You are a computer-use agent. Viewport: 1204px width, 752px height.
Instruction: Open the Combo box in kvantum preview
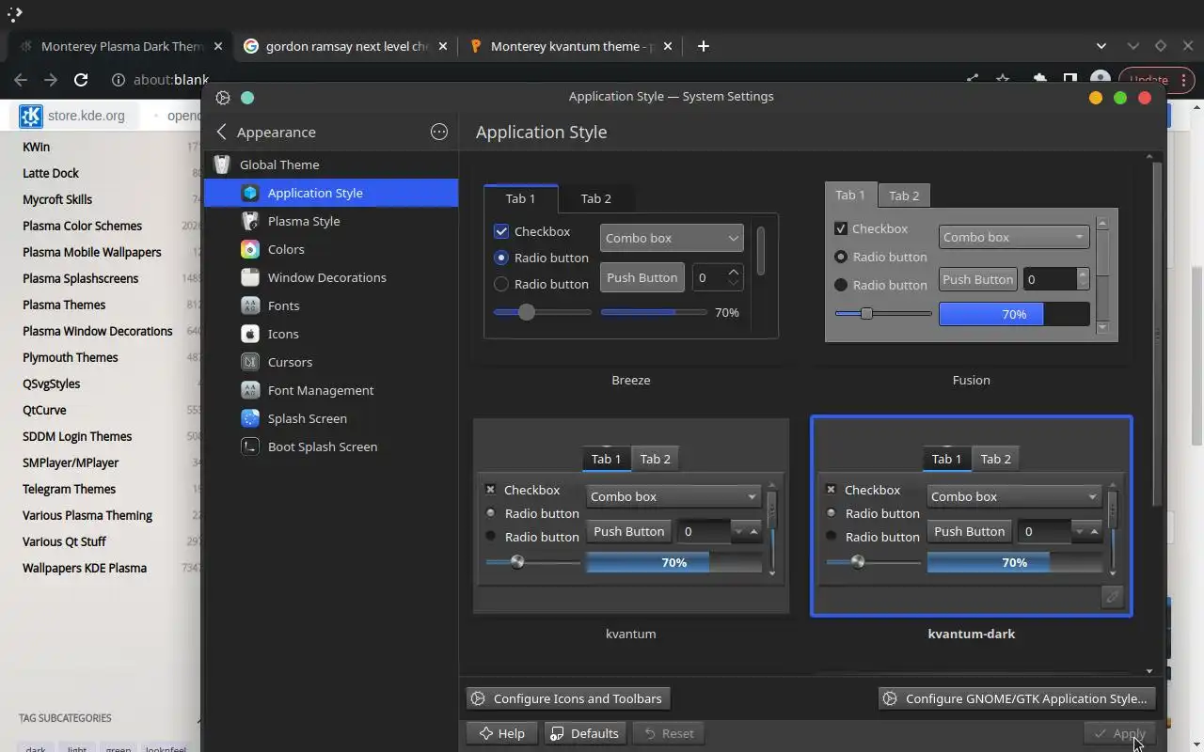pos(673,496)
